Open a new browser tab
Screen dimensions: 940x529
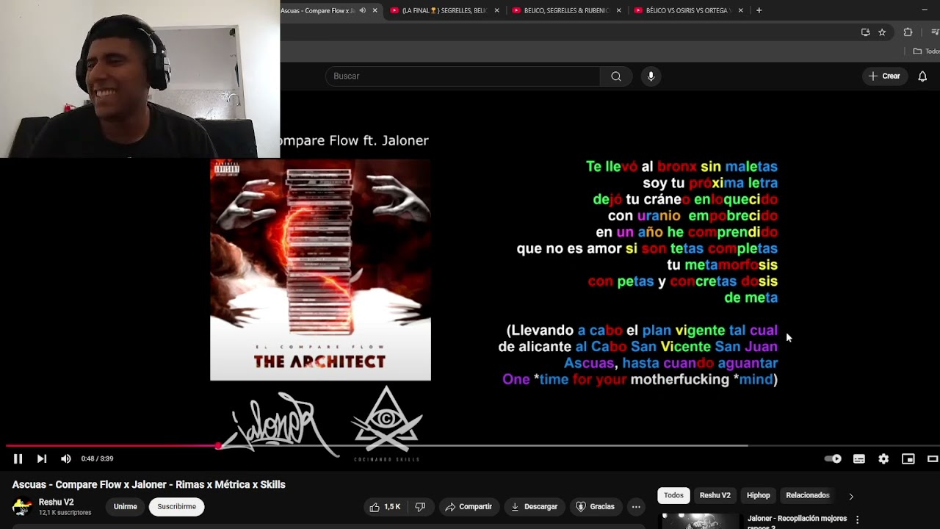[759, 10]
